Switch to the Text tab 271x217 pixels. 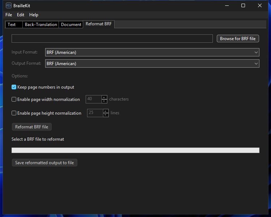[x=14, y=25]
